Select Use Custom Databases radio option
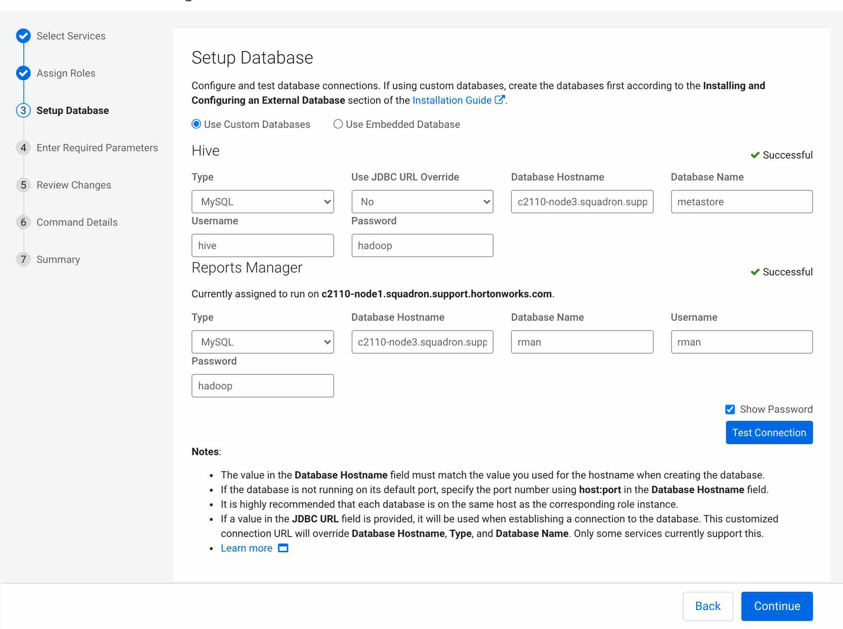The image size is (843, 629). pyautogui.click(x=196, y=124)
